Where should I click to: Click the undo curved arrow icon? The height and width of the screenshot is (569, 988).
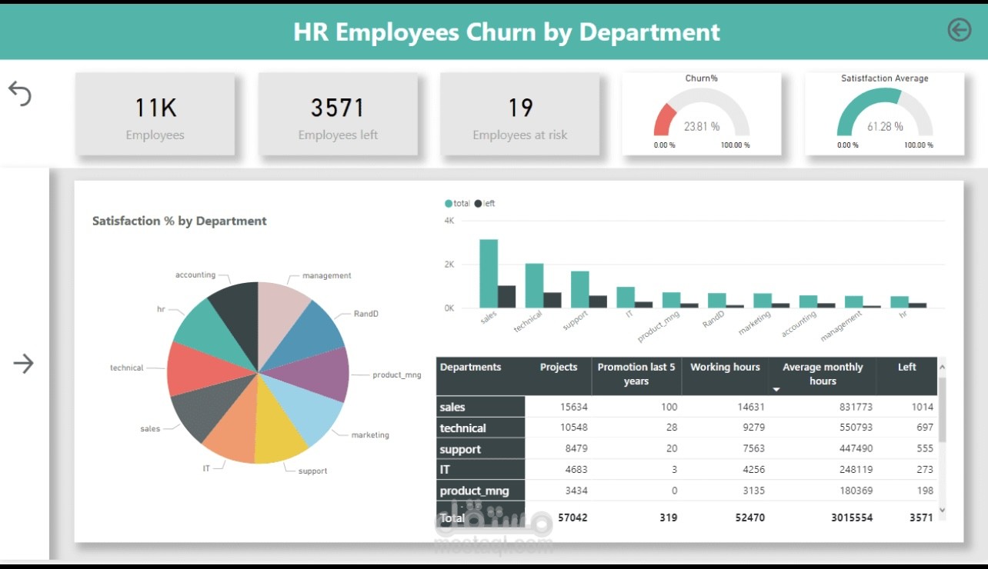tap(20, 94)
